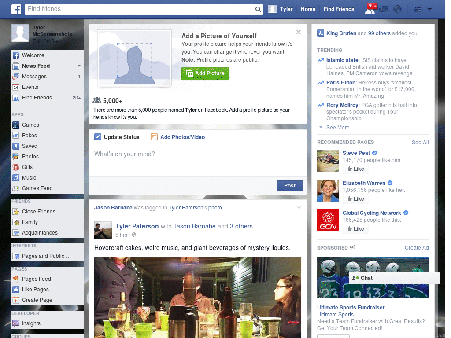
Task: Open the Elizabeth Warren page thumbnail
Action: pos(328,191)
